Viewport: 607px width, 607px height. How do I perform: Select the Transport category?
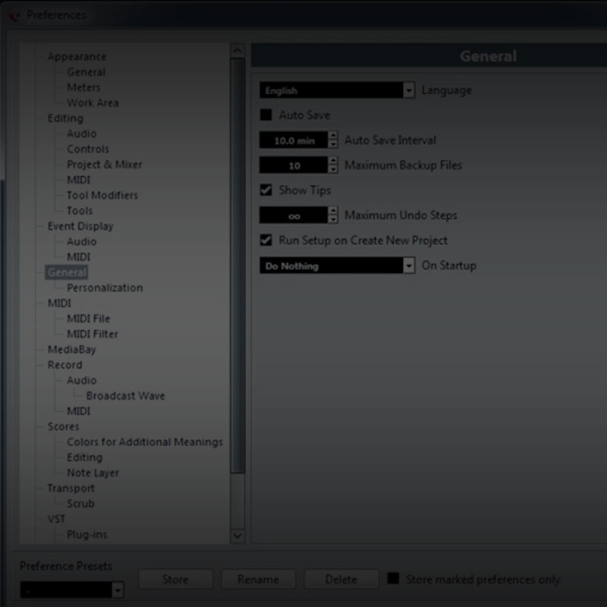[71, 488]
